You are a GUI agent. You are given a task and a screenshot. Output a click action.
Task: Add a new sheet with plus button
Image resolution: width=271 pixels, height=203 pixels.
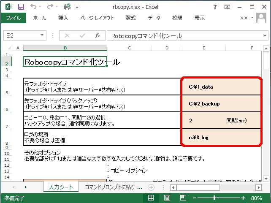(x=151, y=187)
